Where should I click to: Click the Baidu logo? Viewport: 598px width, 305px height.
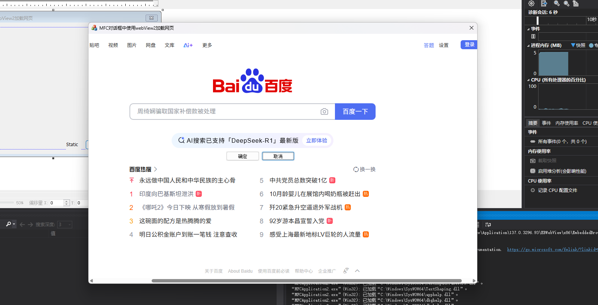[252, 81]
